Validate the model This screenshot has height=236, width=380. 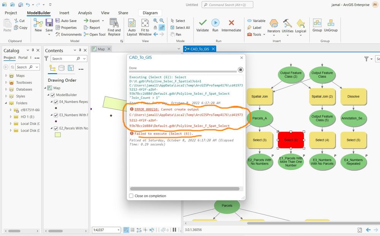point(203,25)
